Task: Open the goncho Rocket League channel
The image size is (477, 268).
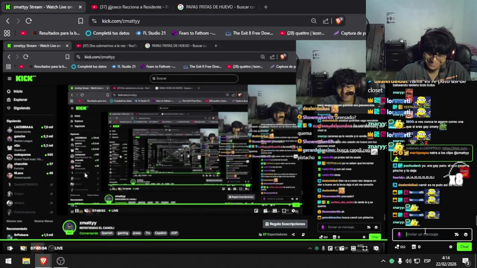Action: click(x=30, y=138)
